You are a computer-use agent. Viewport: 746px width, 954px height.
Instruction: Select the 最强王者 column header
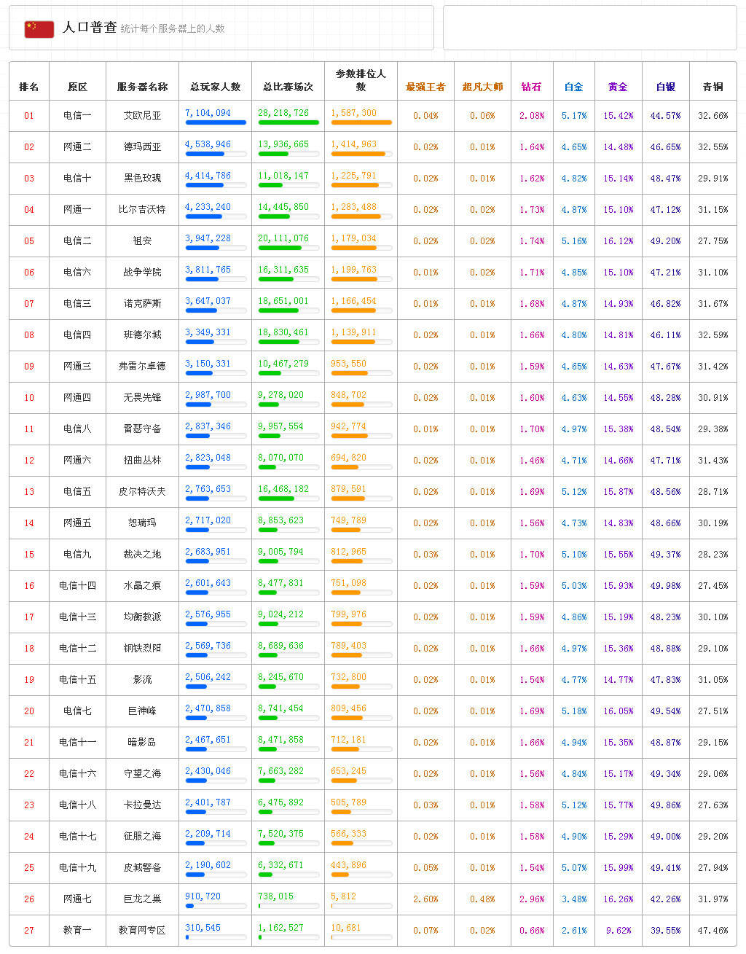click(x=425, y=87)
